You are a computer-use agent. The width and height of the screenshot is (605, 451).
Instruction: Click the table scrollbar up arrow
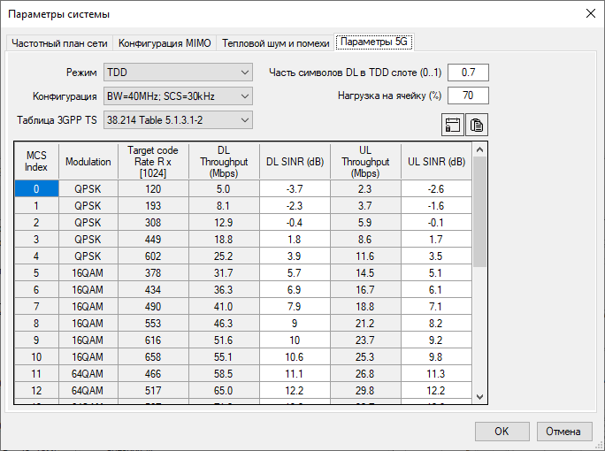(x=479, y=149)
